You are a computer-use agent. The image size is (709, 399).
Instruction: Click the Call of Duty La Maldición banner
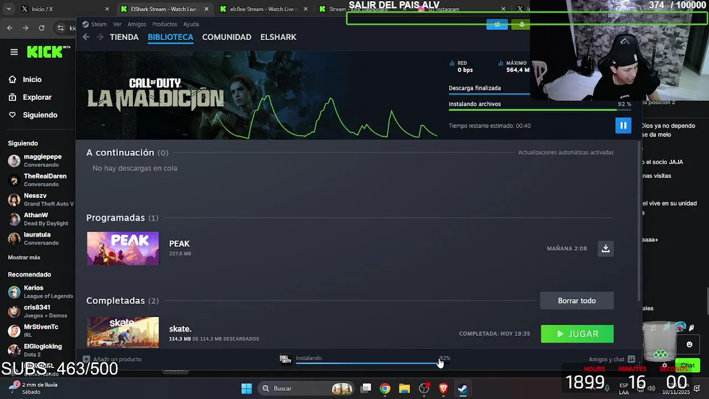[x=155, y=94]
